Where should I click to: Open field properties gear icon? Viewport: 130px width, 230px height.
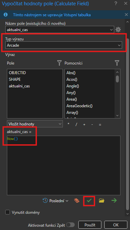coord(118,30)
